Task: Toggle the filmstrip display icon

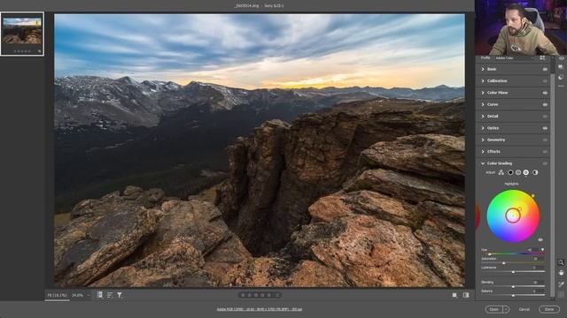Action: [99, 295]
